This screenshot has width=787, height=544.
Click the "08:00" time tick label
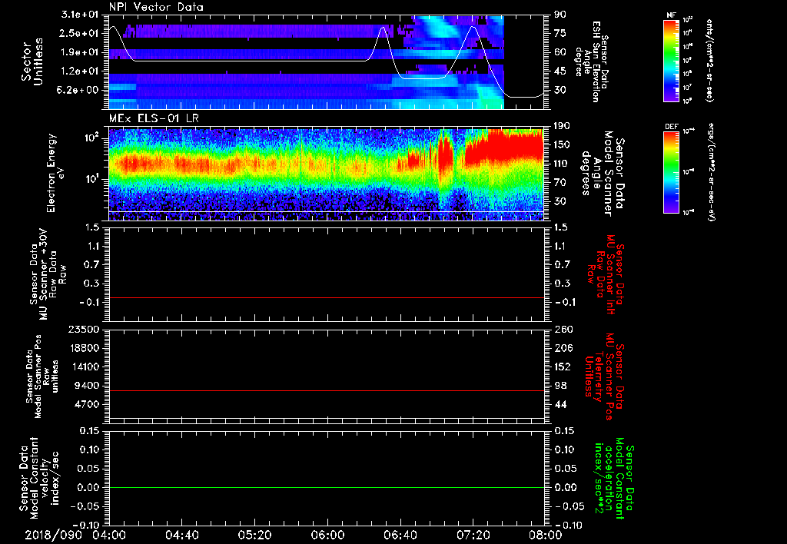pos(545,535)
